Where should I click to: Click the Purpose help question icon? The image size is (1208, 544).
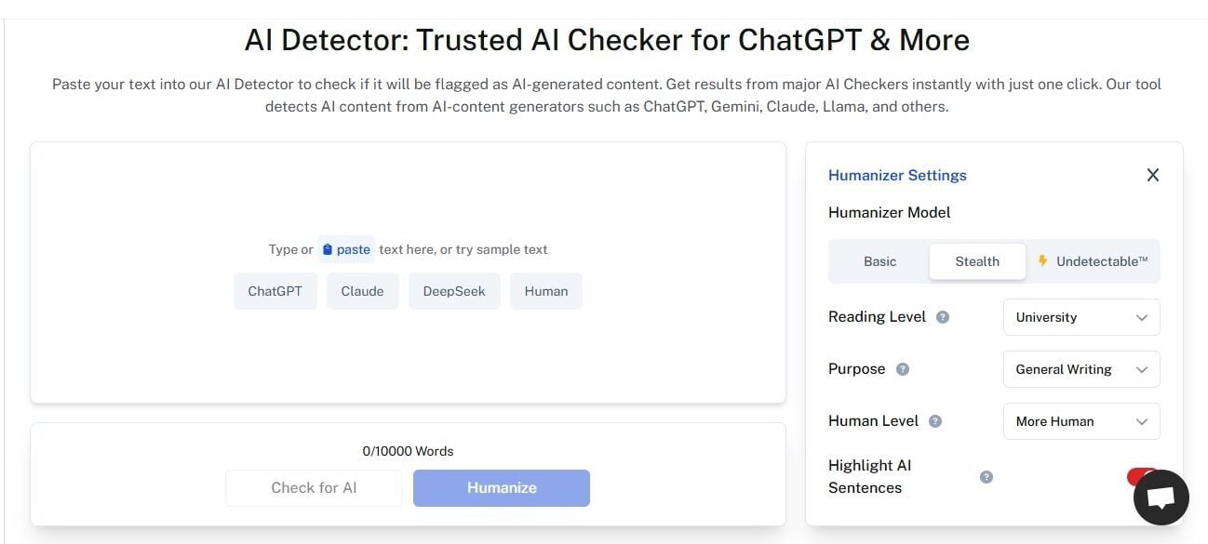click(x=902, y=369)
